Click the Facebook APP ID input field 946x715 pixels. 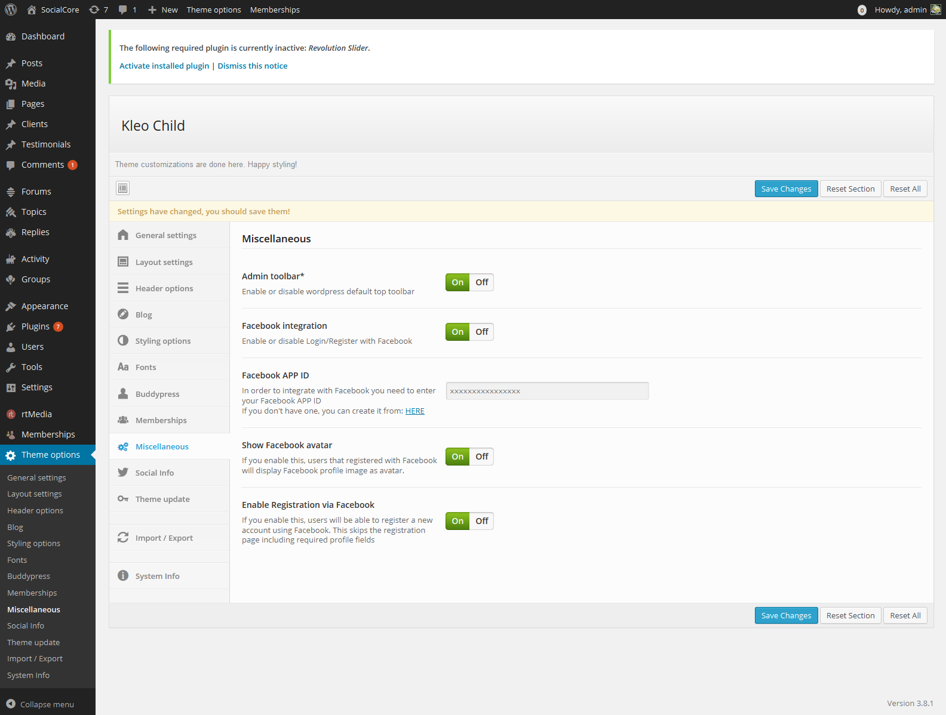[547, 391]
